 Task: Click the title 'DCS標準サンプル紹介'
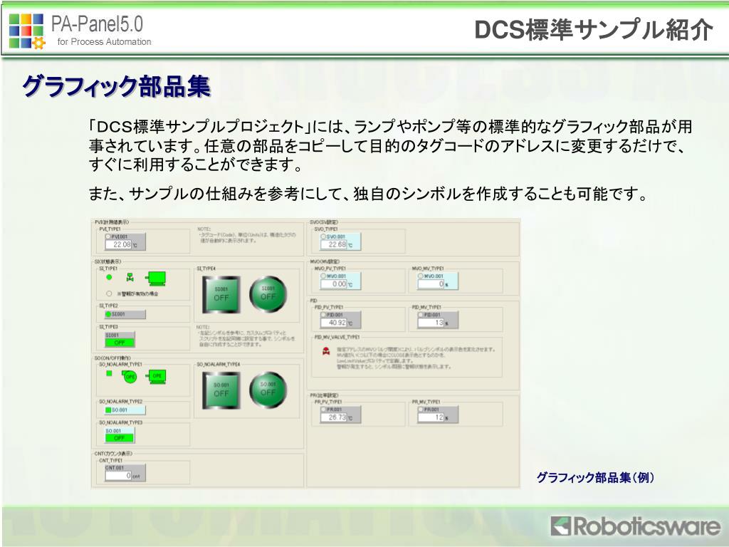pos(594,31)
